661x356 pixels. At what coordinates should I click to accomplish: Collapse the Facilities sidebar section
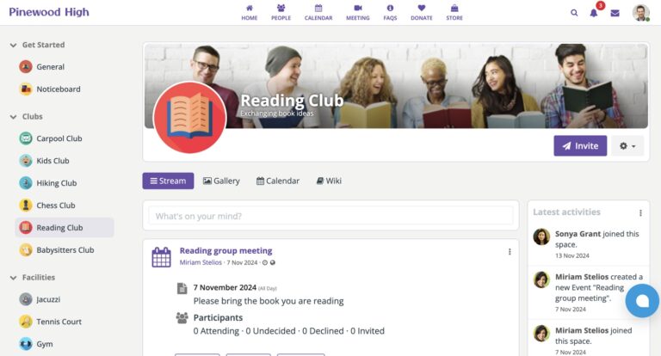tap(13, 278)
